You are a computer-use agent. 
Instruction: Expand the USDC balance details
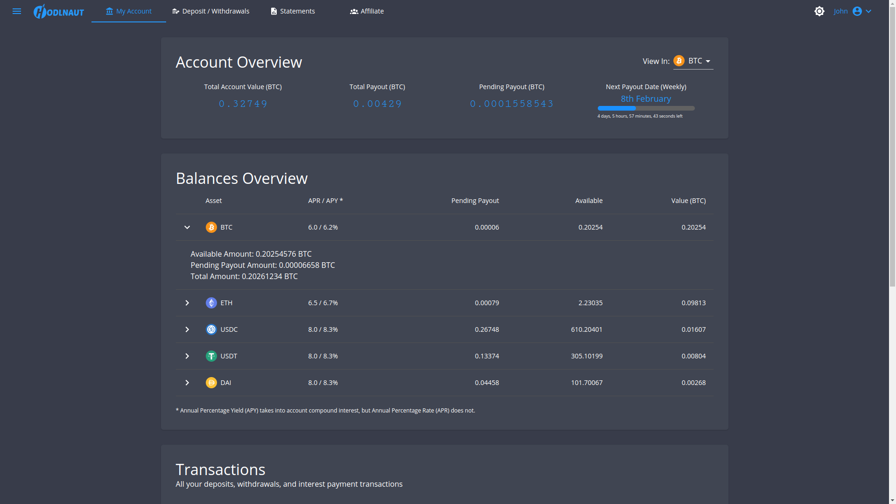(x=187, y=329)
